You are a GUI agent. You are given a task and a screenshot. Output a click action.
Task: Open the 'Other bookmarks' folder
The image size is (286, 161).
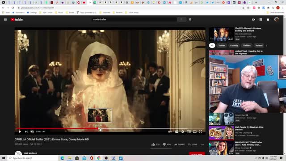pyautogui.click(x=275, y=13)
